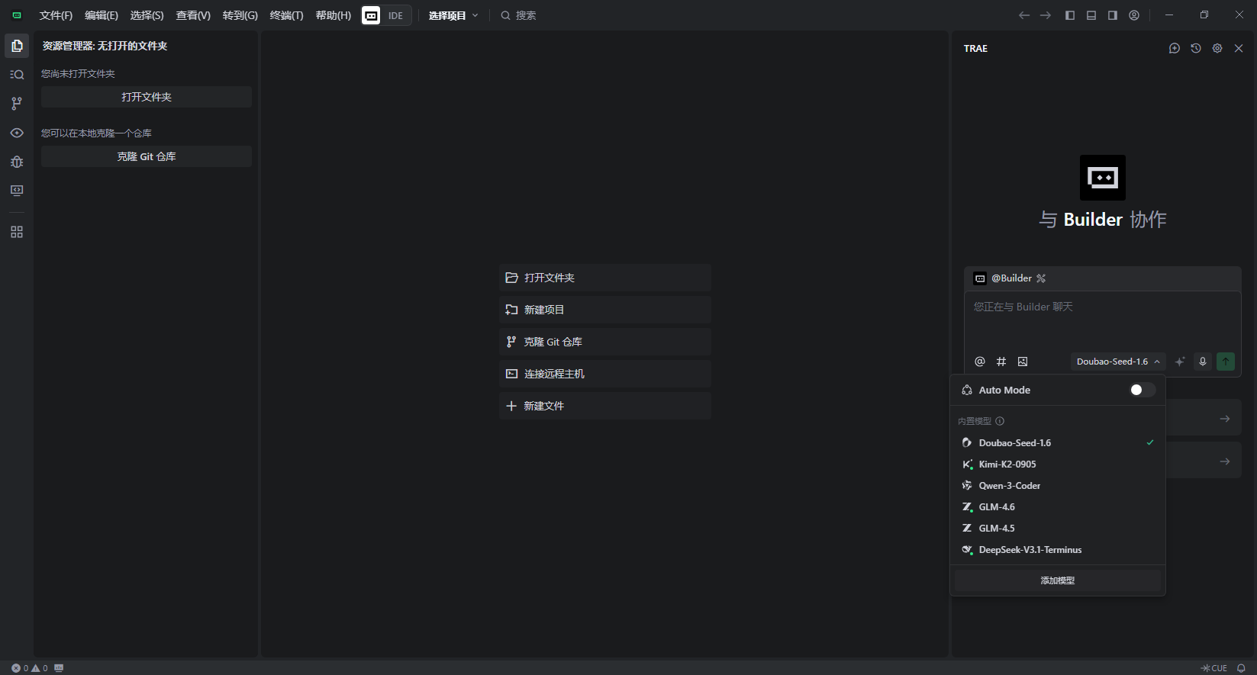1257x675 pixels.
Task: Open the 文件(F) menu
Action: pos(56,15)
